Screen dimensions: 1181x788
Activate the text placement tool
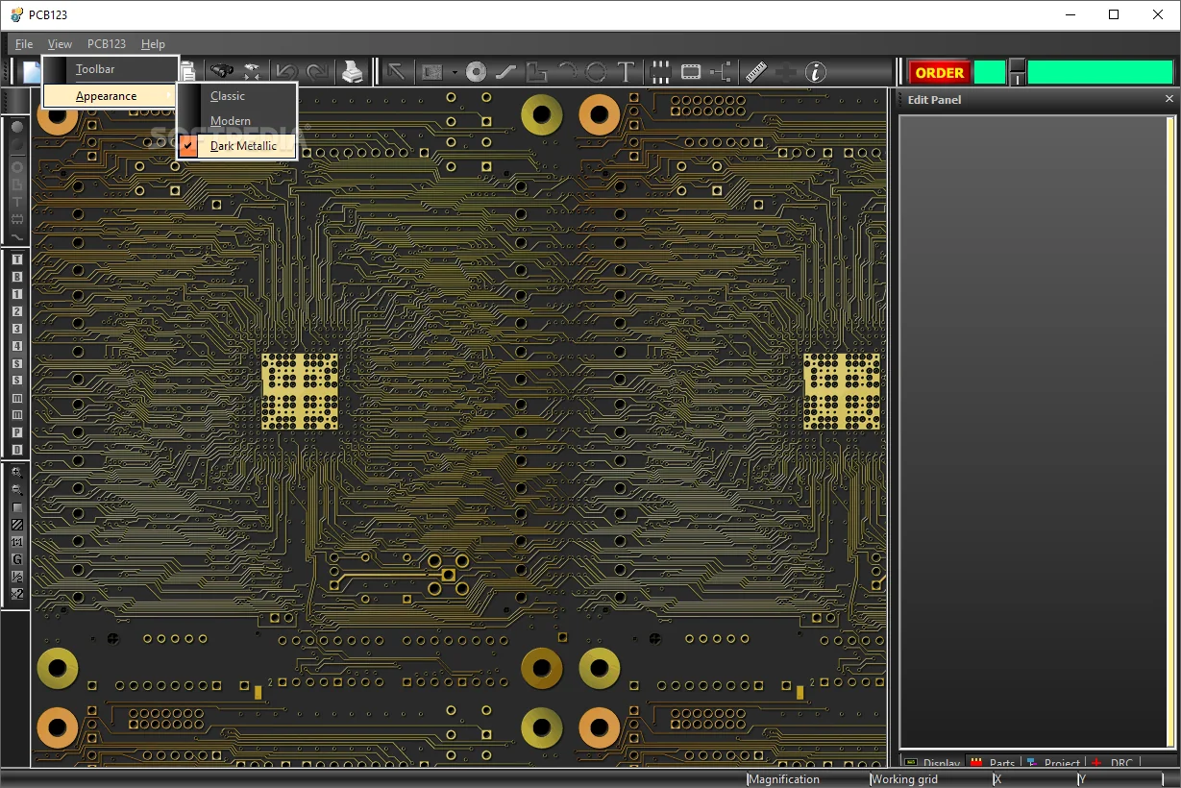pos(627,70)
